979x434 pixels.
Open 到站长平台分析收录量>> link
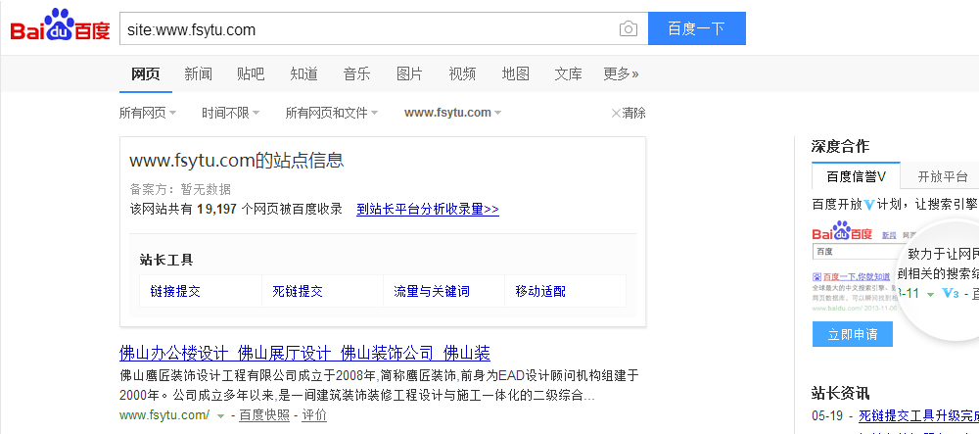428,210
